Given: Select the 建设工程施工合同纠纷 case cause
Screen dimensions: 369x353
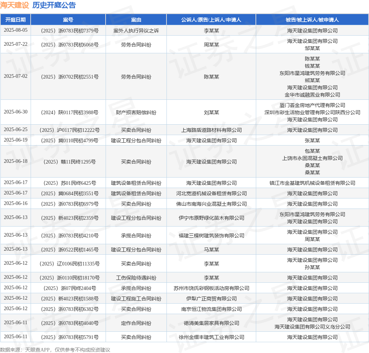Looking at the screenshot, I should pos(136,299).
